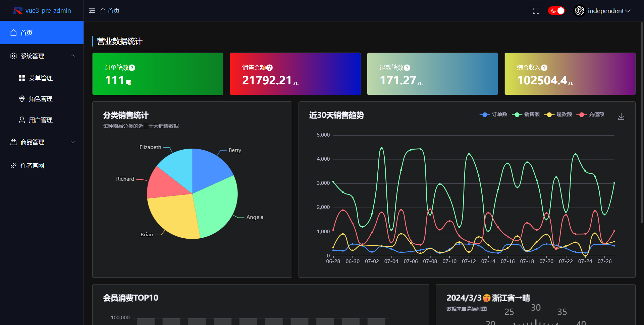Viewport: 644px width, 325px height.
Task: Click the 退款笔数 171.27 card
Action: 432,74
